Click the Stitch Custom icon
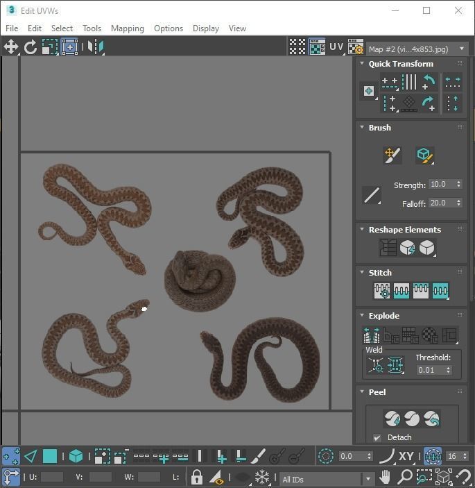Viewport: 475px width, 488px height. pyautogui.click(x=440, y=291)
